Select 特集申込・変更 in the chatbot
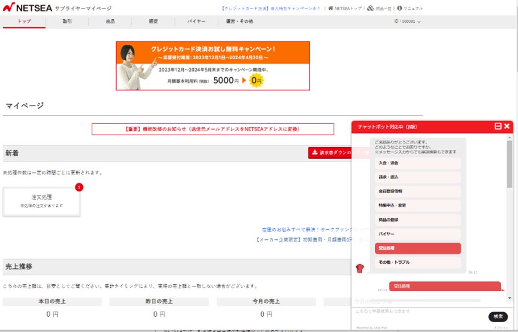The width and height of the screenshot is (518, 332). 417,205
